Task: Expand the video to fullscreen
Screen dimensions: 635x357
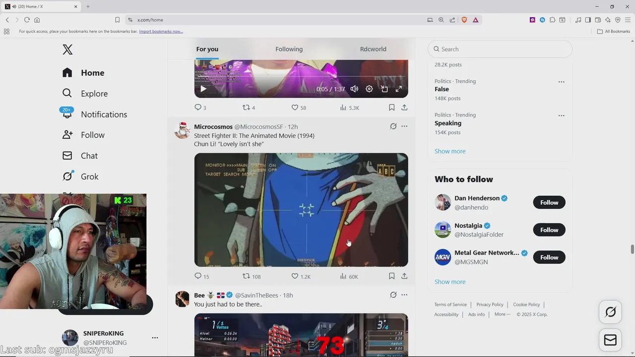Action: pos(398,89)
